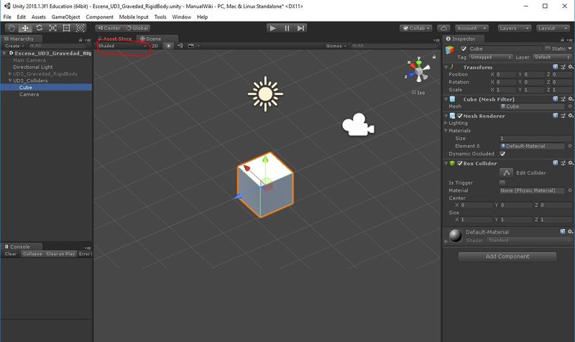Screen dimensions: 575x342
Task: Click the Hierarchy search field
Action: [x=57, y=46]
